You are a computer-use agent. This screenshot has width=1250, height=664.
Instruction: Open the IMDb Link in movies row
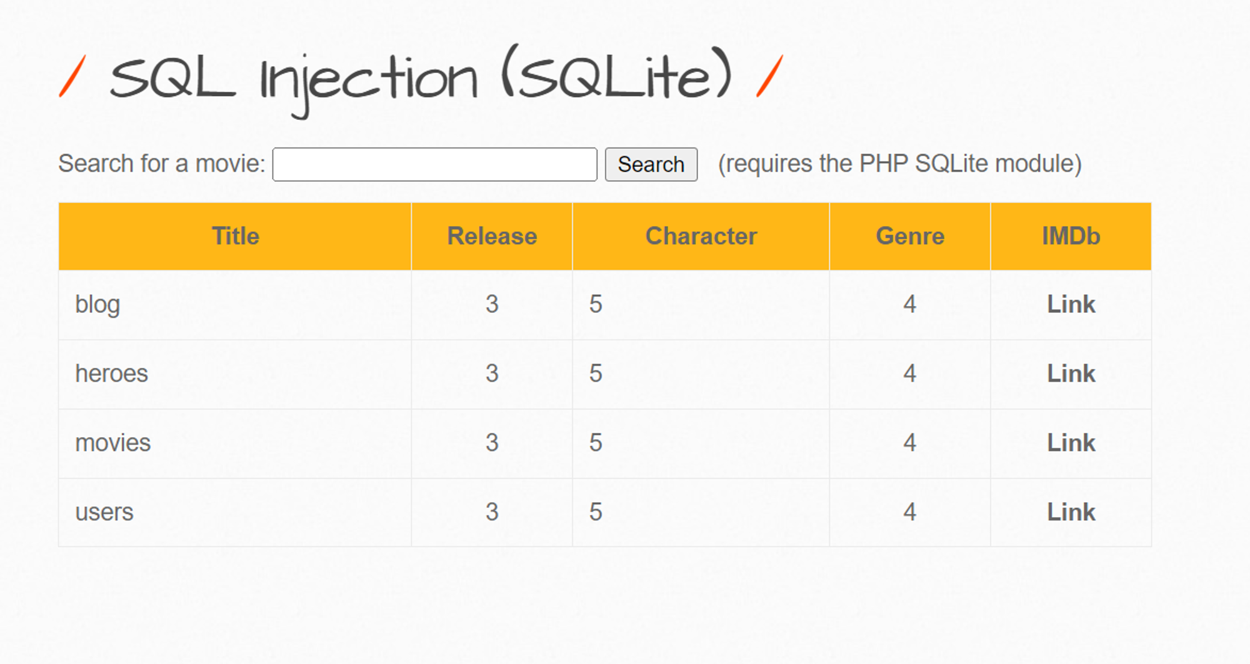1071,443
